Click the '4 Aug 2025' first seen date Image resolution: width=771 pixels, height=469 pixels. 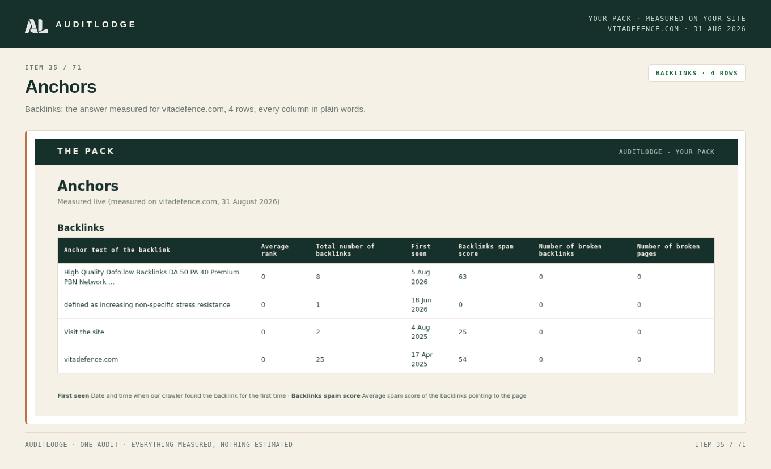coord(421,332)
